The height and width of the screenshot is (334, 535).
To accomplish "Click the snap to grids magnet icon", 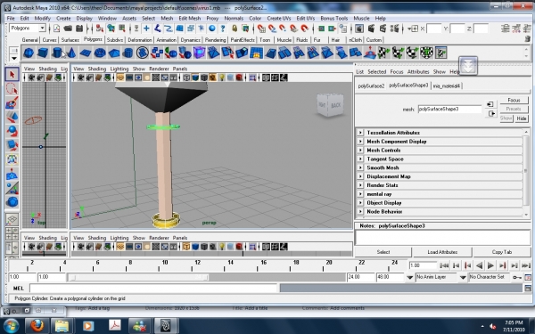I will (261, 29).
